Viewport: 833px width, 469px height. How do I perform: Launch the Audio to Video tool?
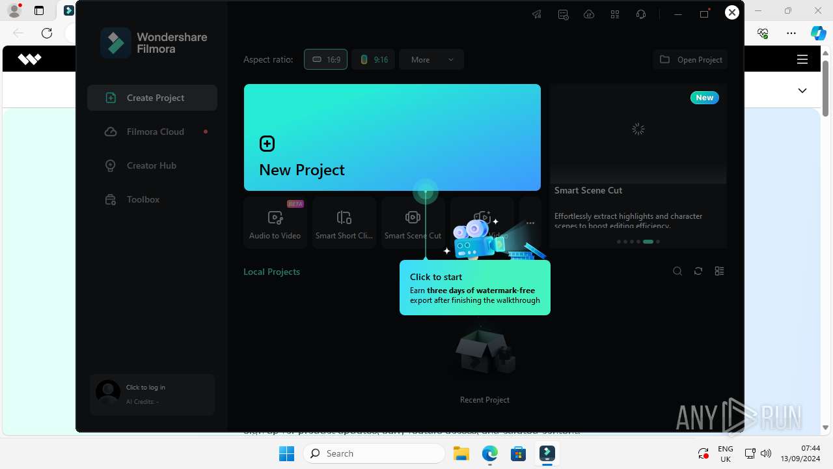click(275, 222)
